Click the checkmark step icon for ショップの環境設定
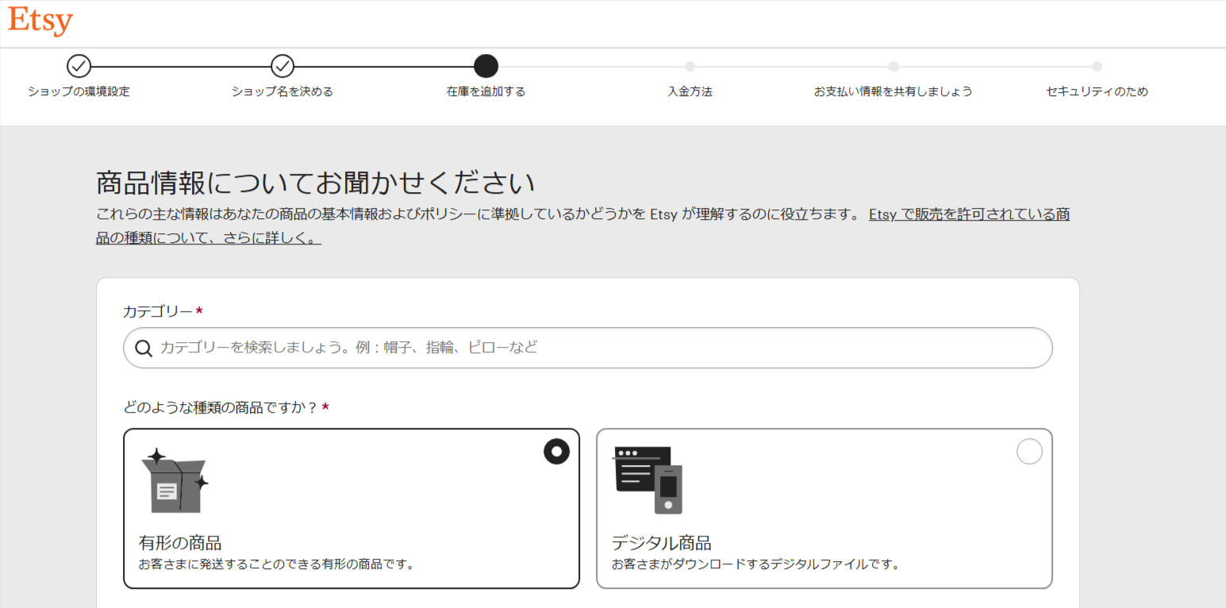Screen dimensions: 1226x608 click(x=79, y=66)
